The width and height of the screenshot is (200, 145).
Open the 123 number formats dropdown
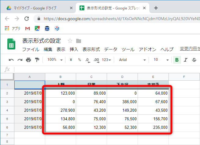click(x=106, y=60)
